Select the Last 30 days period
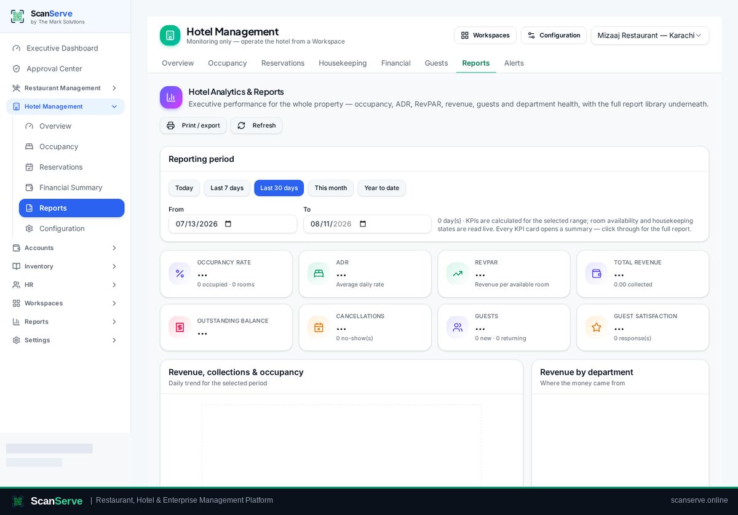Screen dimensions: 738x515 pyautogui.click(x=279, y=188)
